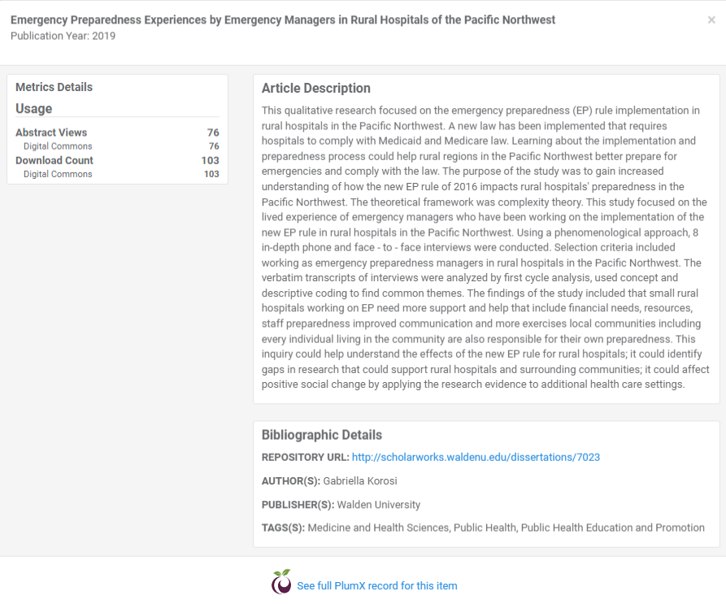This screenshot has height=604, width=726.
Task: Click the Abstract Views metric label
Action: (x=51, y=133)
